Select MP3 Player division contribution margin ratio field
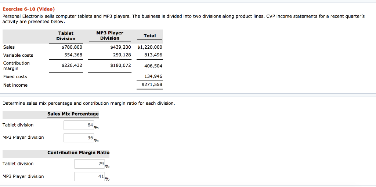 (x=90, y=176)
